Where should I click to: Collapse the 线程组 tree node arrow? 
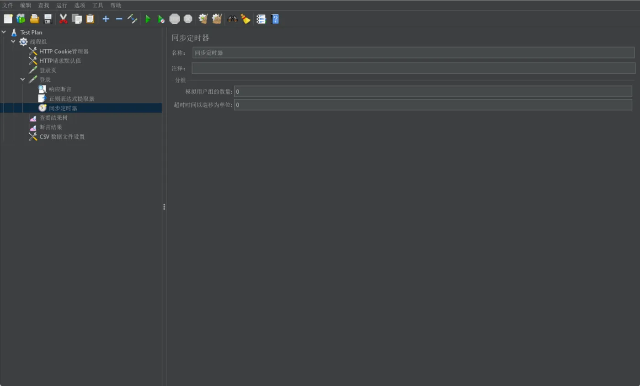coord(13,42)
